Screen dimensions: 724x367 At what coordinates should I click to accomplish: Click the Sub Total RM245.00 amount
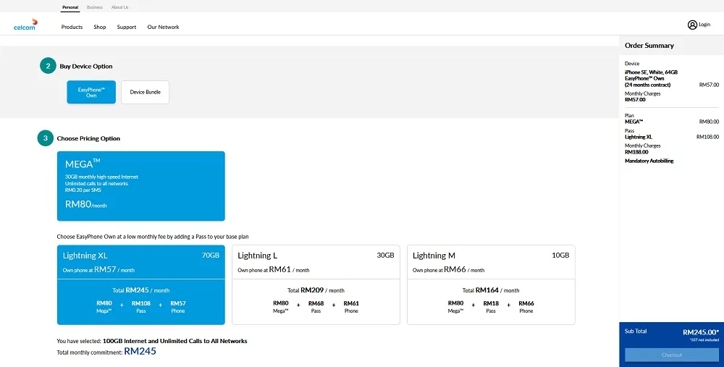pos(700,332)
